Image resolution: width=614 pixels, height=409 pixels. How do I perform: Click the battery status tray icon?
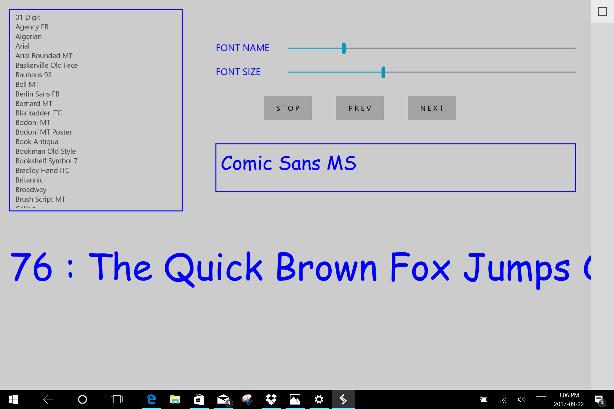pos(483,399)
